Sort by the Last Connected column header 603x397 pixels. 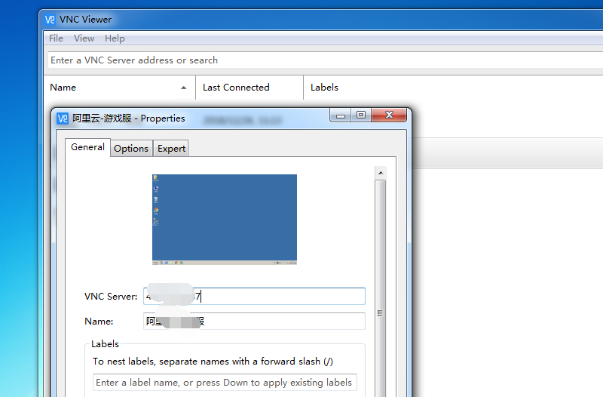coord(249,88)
